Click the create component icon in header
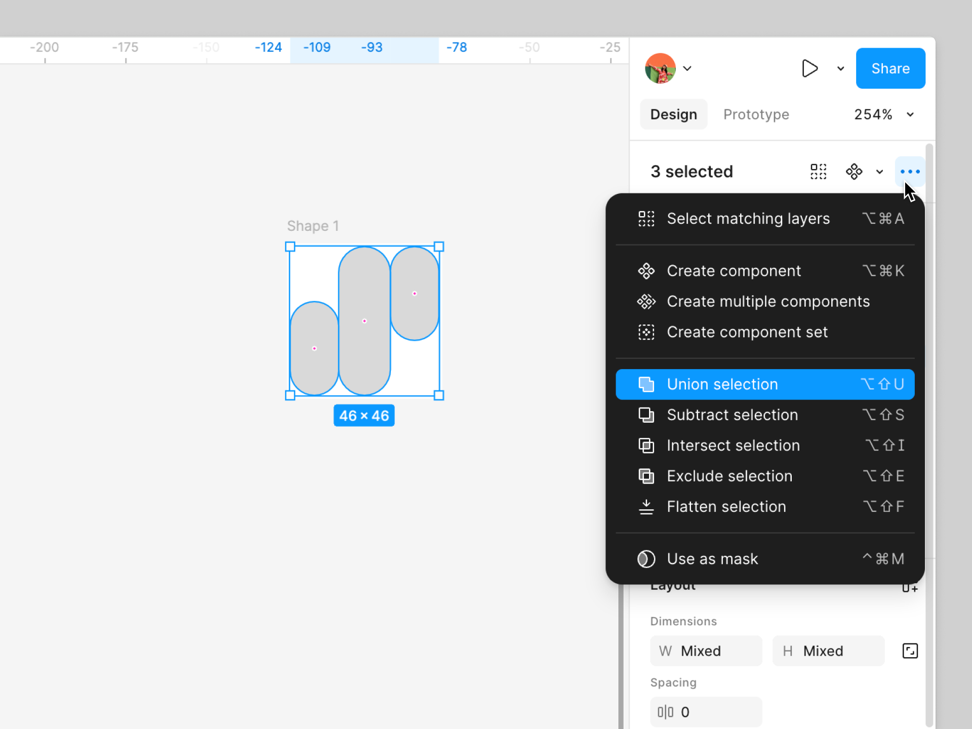This screenshot has height=729, width=972. coord(854,172)
